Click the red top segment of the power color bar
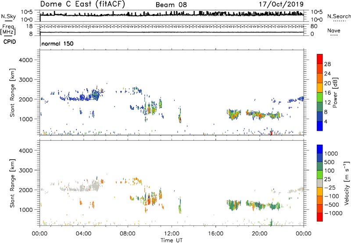The height and width of the screenshot is (243, 351). [320, 59]
